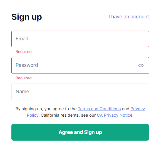Screen dimensions: 159x142
Task: Click the Agree and Sign up button
Action: pyautogui.click(x=80, y=132)
